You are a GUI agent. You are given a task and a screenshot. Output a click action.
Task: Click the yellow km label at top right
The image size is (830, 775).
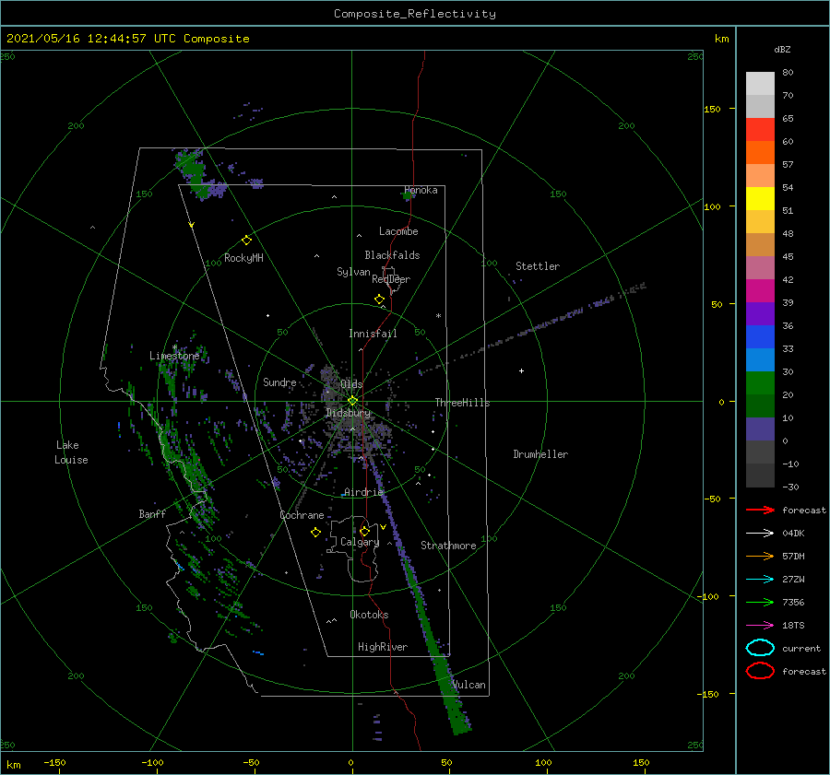(721, 39)
